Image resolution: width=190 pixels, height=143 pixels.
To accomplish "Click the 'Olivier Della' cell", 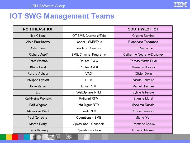I will tap(143, 73).
